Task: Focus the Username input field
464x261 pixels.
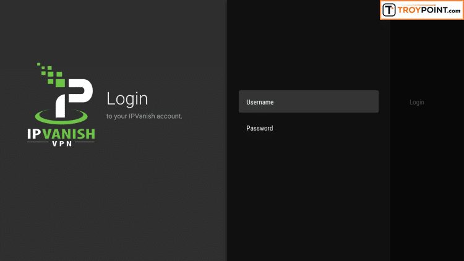Action: [308, 102]
